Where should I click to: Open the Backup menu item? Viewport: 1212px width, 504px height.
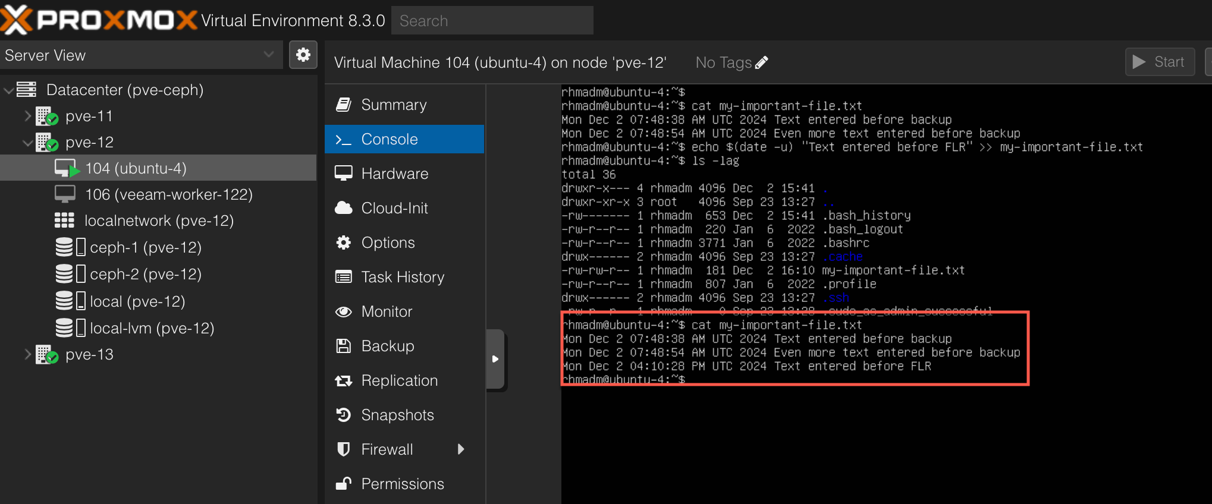(404, 346)
